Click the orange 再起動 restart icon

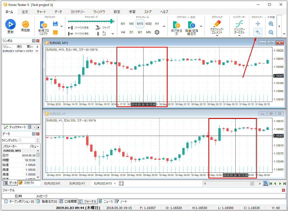point(25,24)
